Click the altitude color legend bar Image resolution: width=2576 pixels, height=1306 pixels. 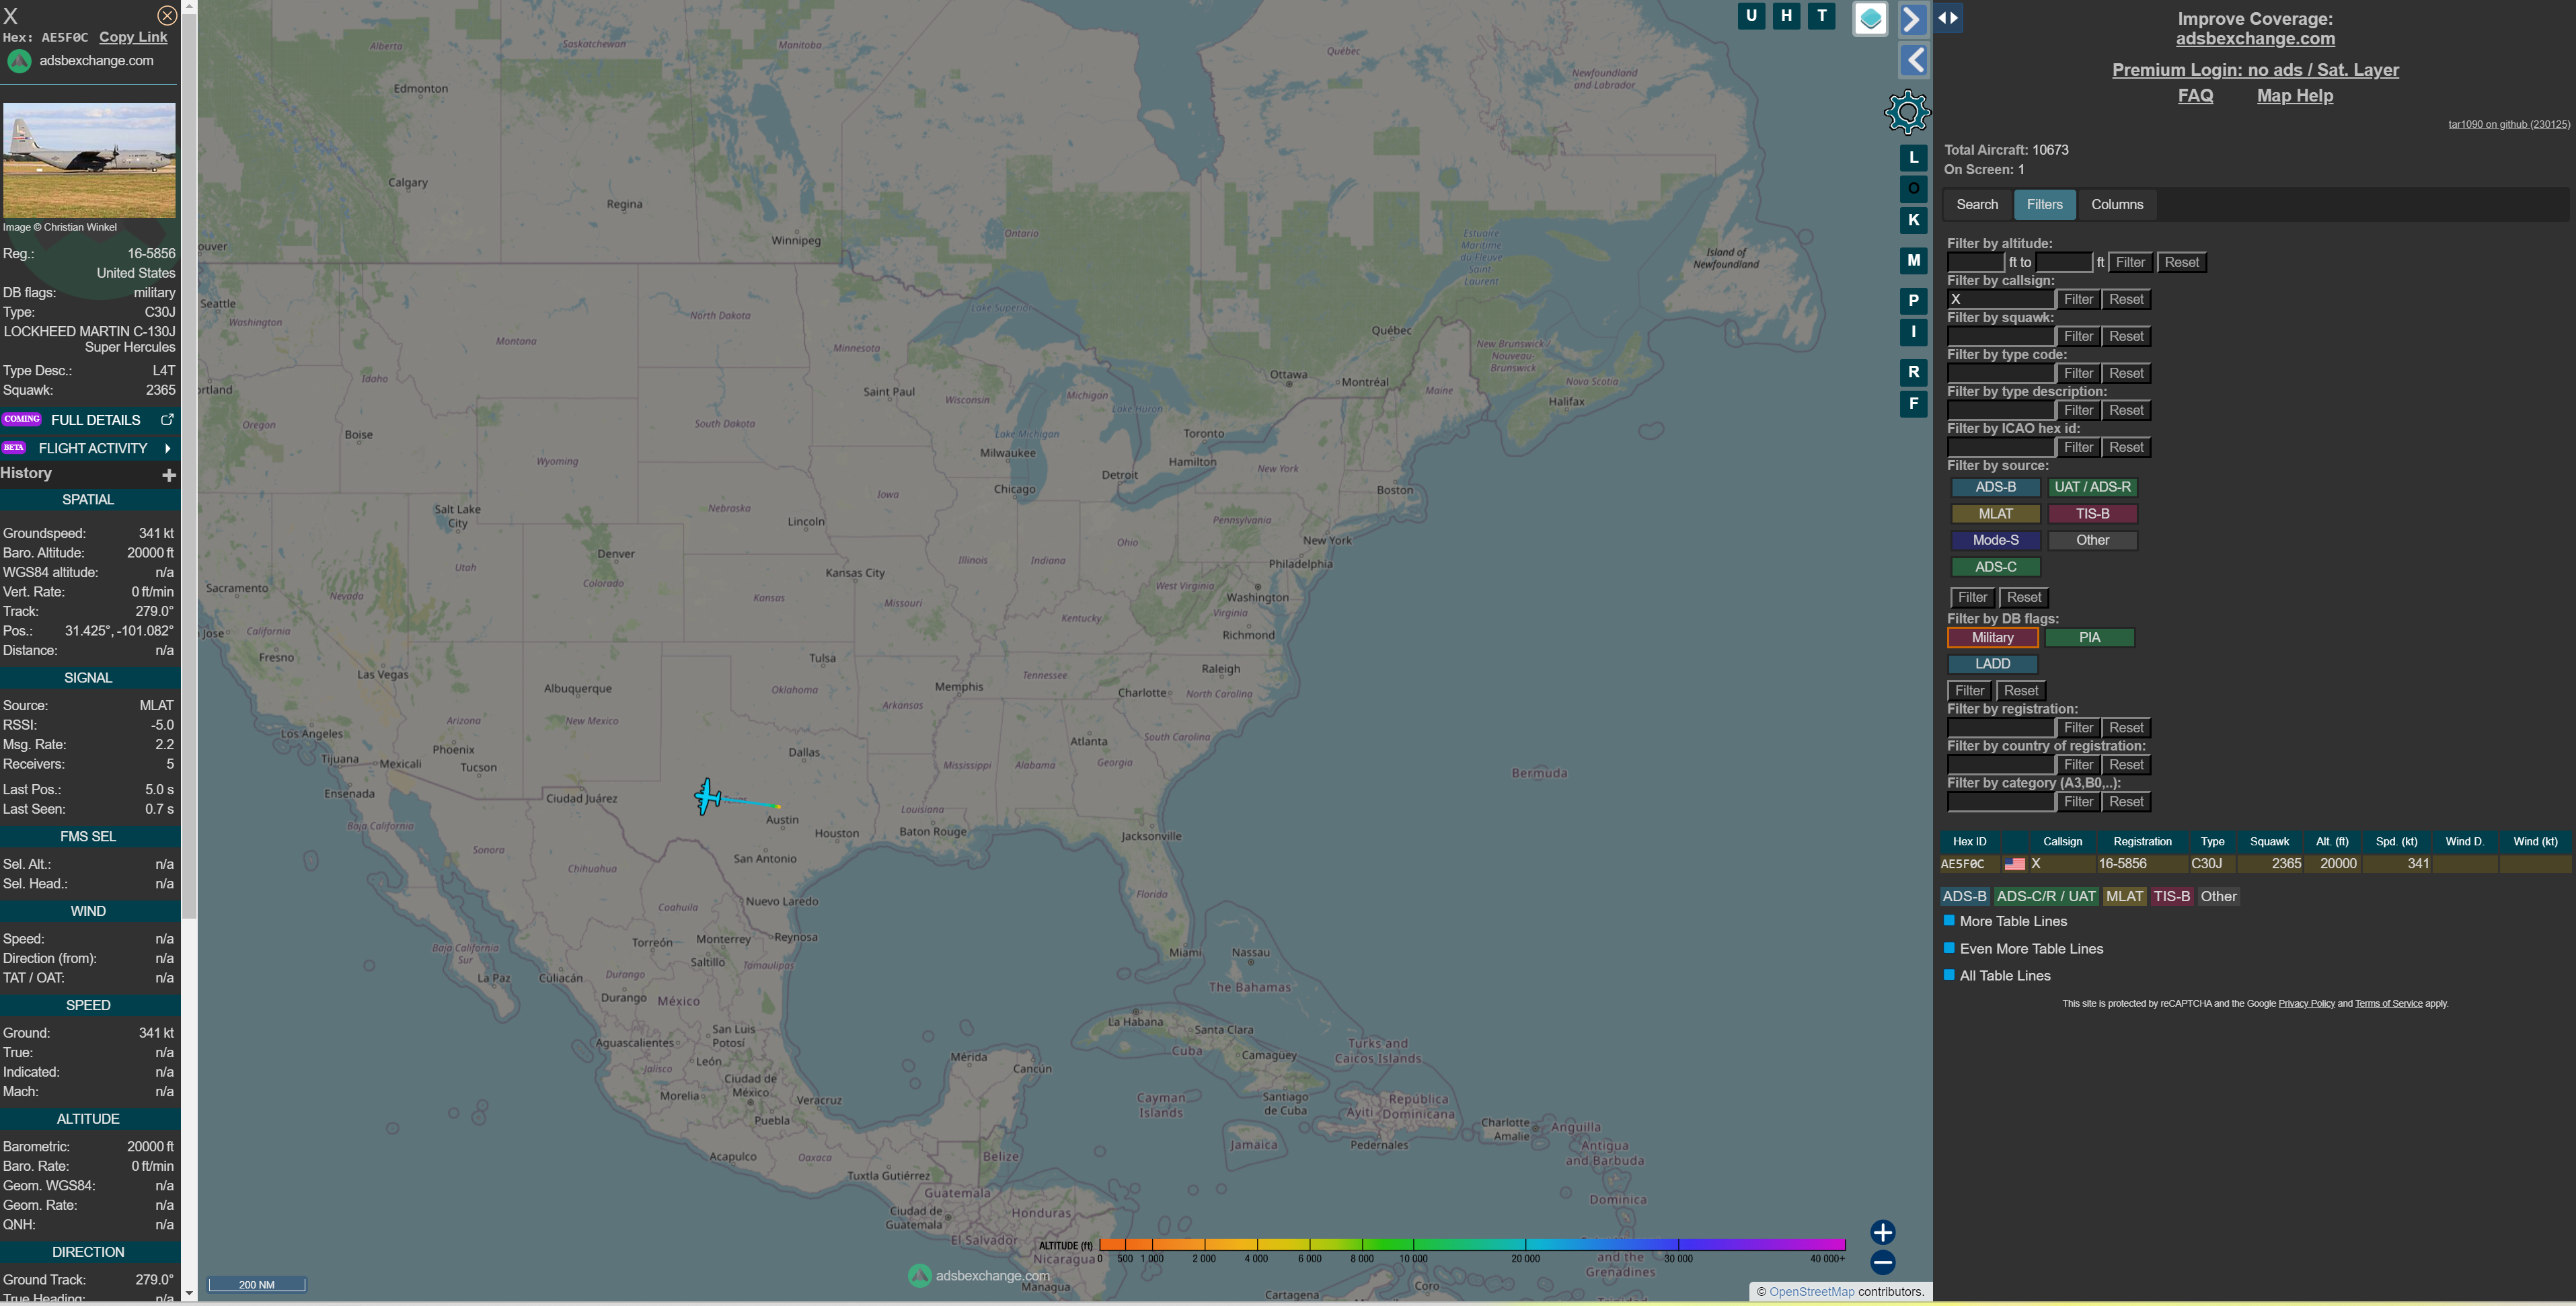[1472, 1245]
